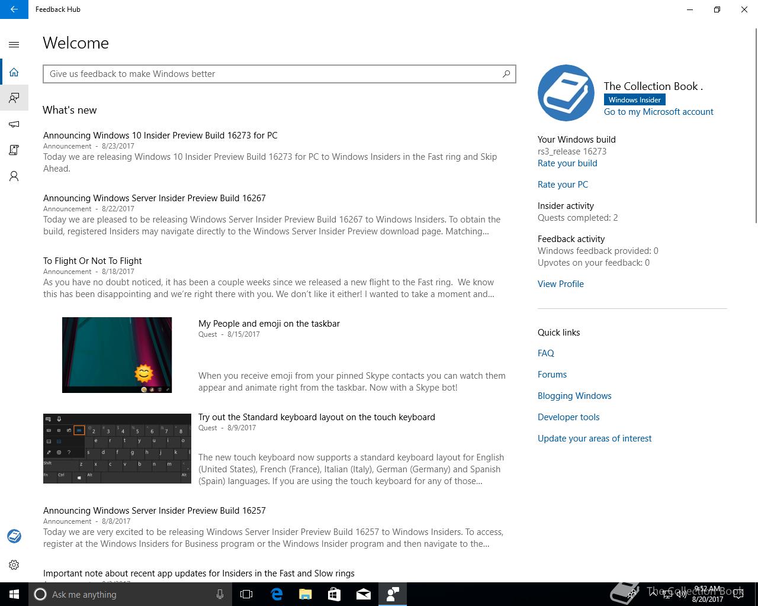The width and height of the screenshot is (758, 606).
Task: Open the FAQ quick link
Action: (546, 353)
